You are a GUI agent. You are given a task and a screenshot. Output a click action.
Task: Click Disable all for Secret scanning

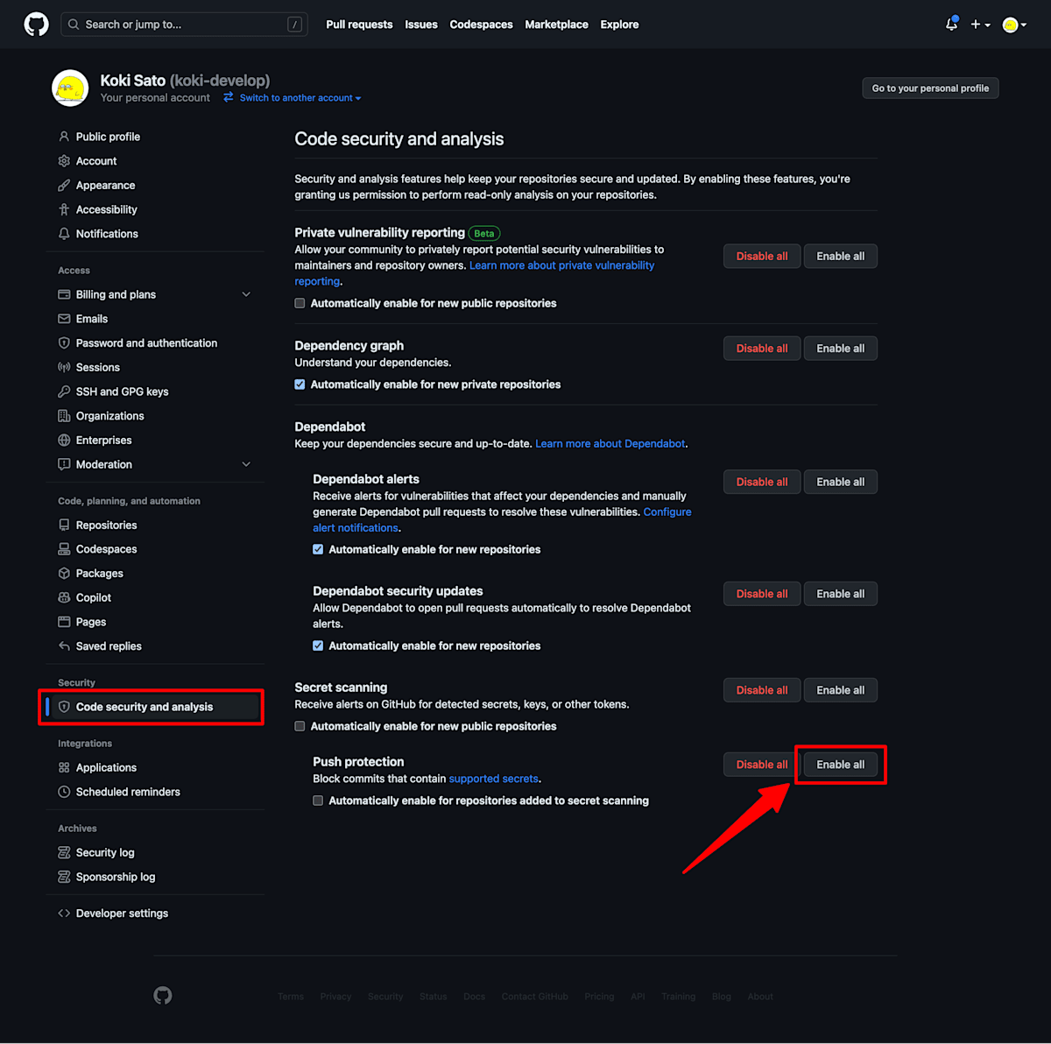click(x=762, y=690)
